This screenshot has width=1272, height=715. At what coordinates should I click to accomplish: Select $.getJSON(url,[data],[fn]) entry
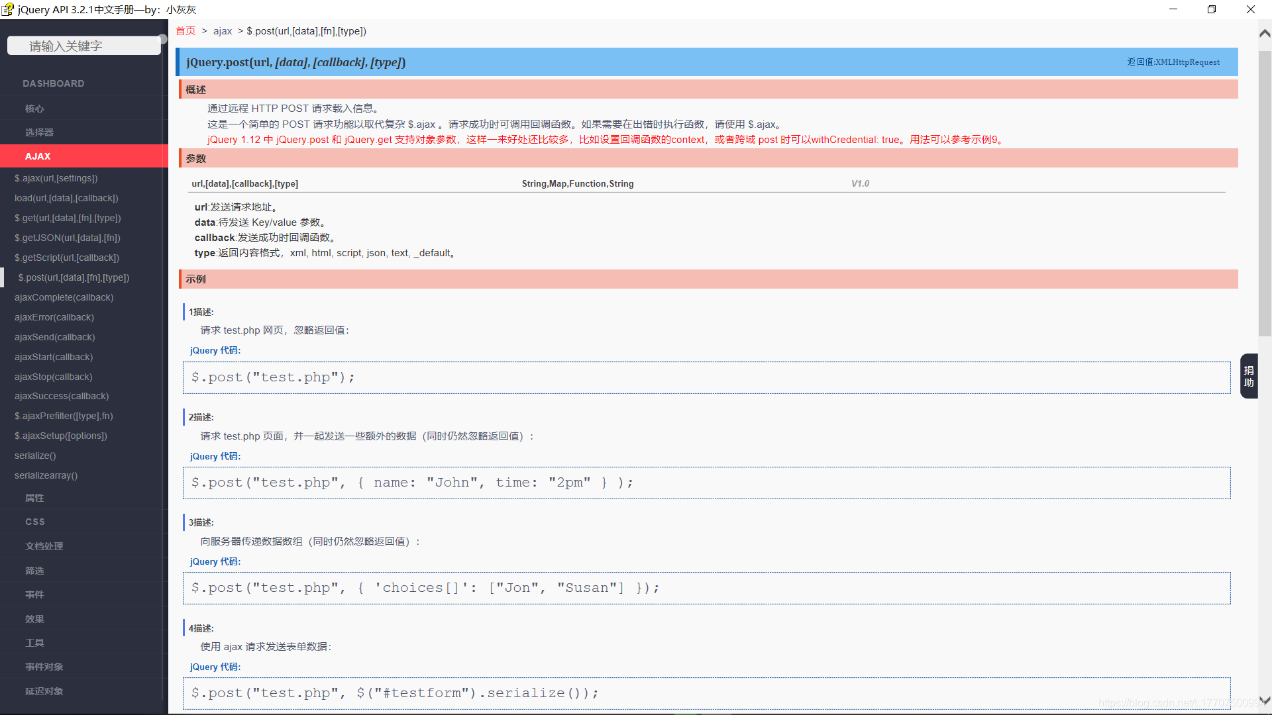click(67, 238)
